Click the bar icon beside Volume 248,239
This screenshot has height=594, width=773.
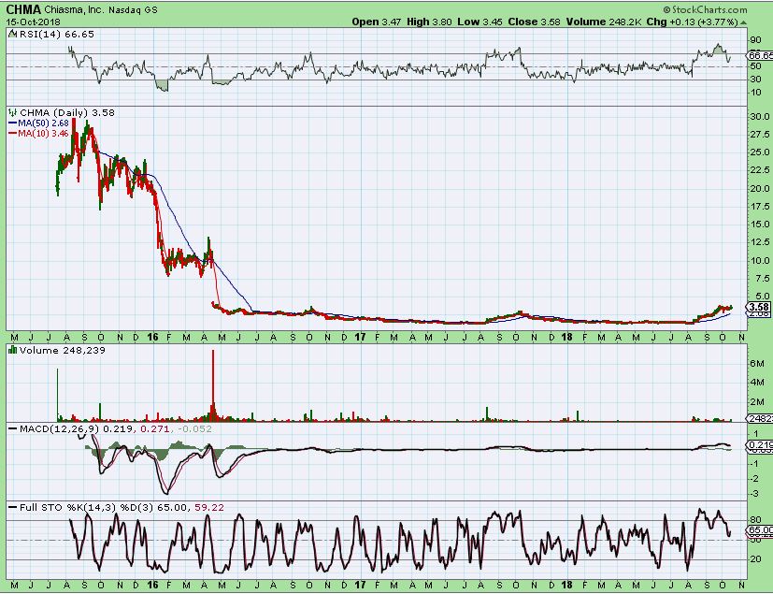[x=12, y=350]
